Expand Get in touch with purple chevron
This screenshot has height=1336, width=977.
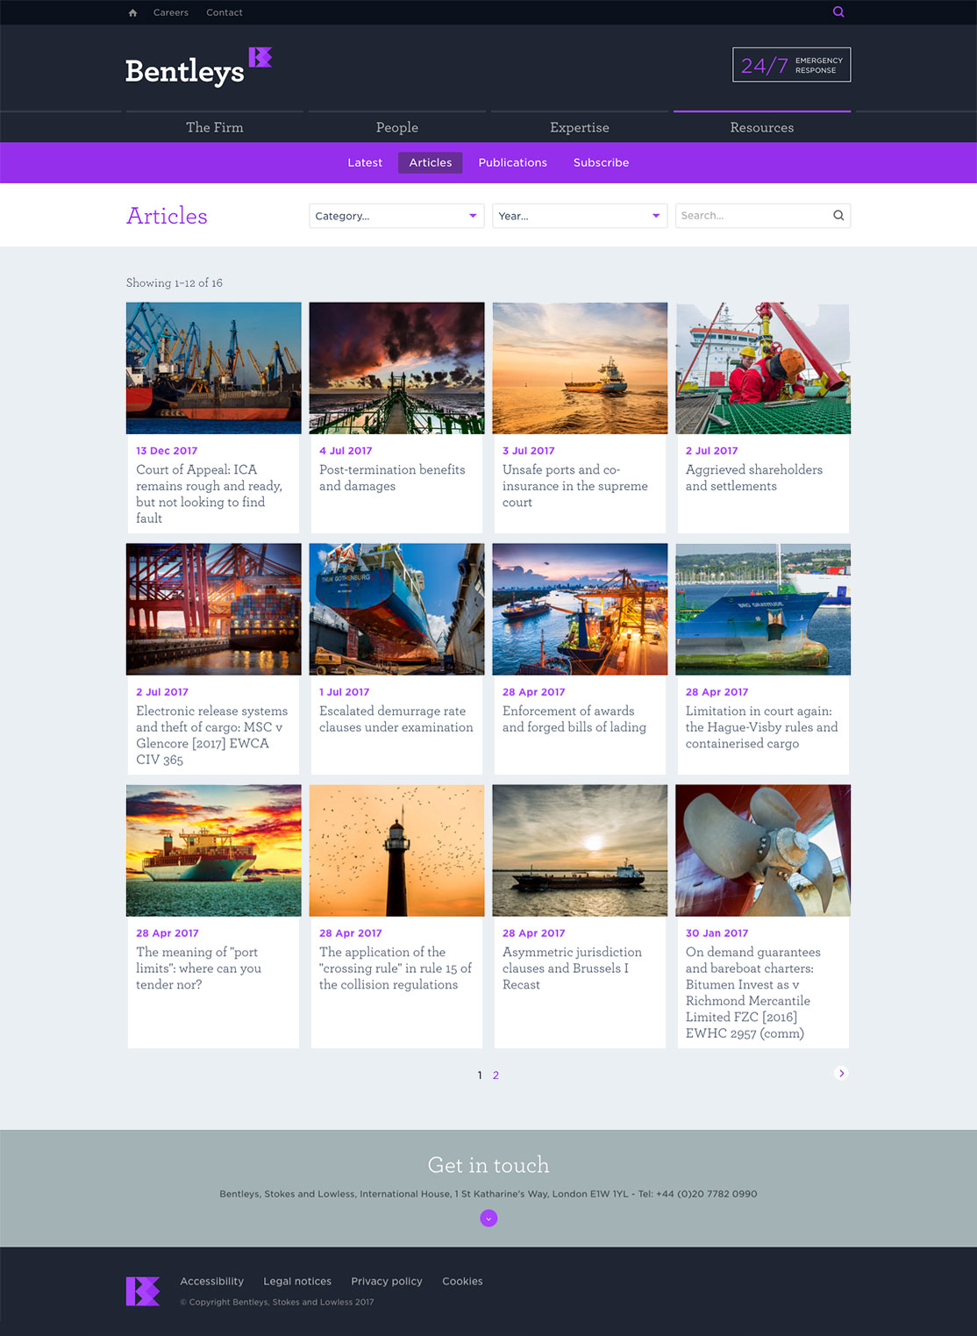coord(488,1218)
